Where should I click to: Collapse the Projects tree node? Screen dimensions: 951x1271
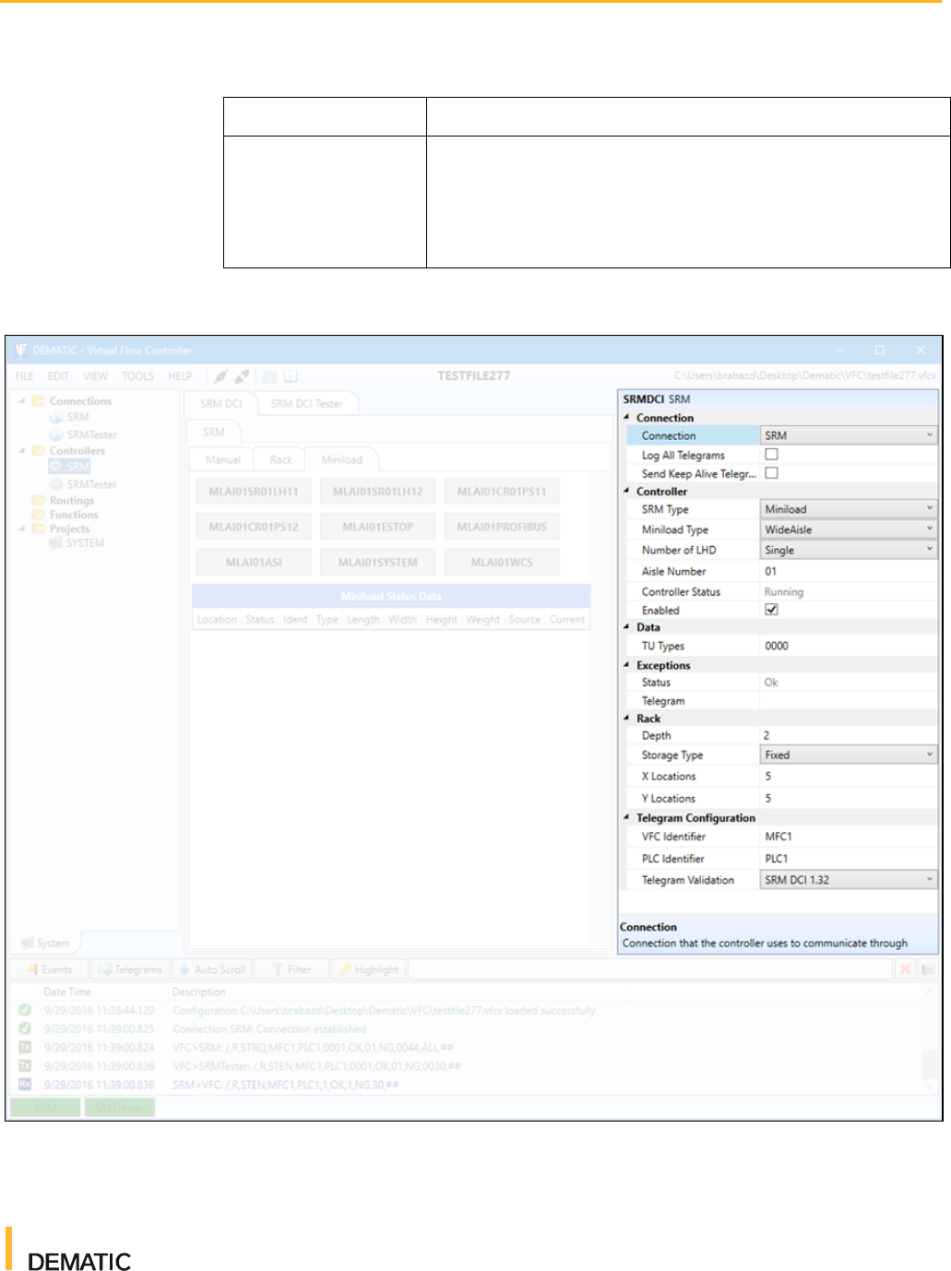(22, 529)
